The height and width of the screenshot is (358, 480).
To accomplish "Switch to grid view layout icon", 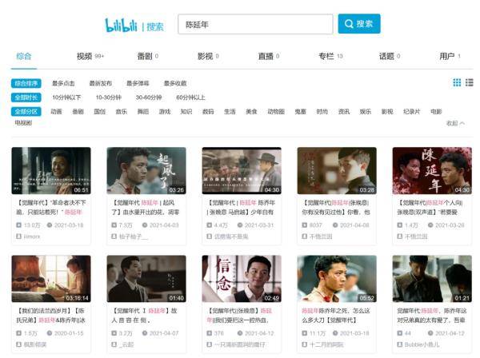I will (x=457, y=82).
